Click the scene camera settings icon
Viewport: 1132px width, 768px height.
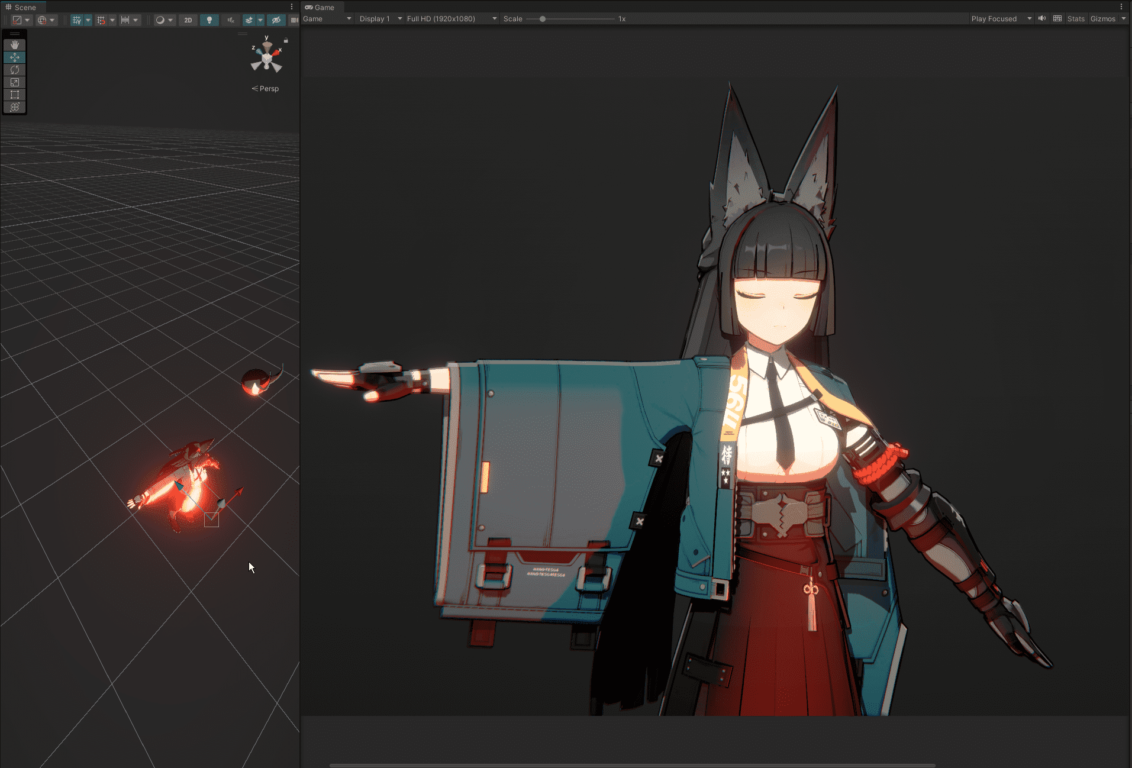tap(295, 20)
